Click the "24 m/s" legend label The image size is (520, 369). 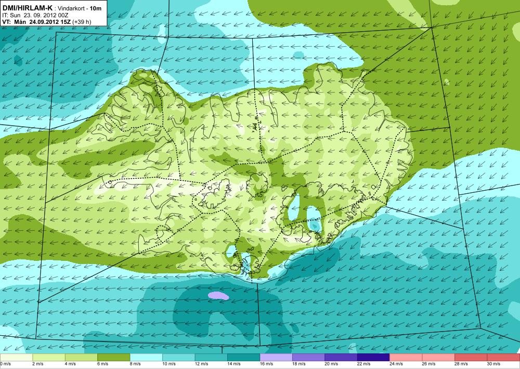click(x=397, y=364)
